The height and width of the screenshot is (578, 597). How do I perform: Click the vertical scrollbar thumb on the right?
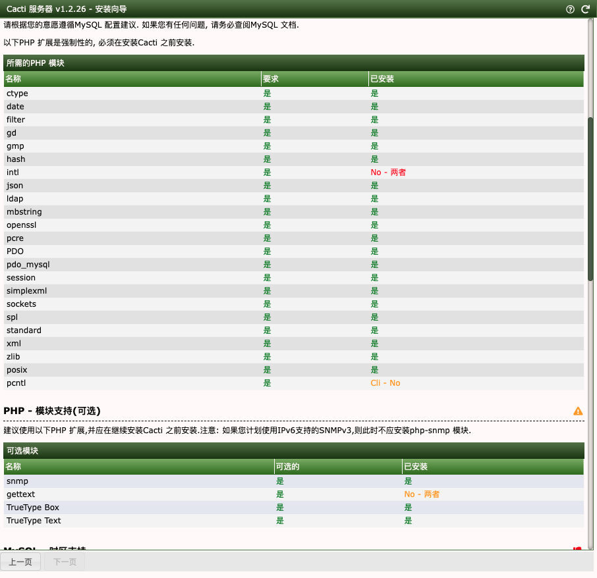tap(590, 199)
